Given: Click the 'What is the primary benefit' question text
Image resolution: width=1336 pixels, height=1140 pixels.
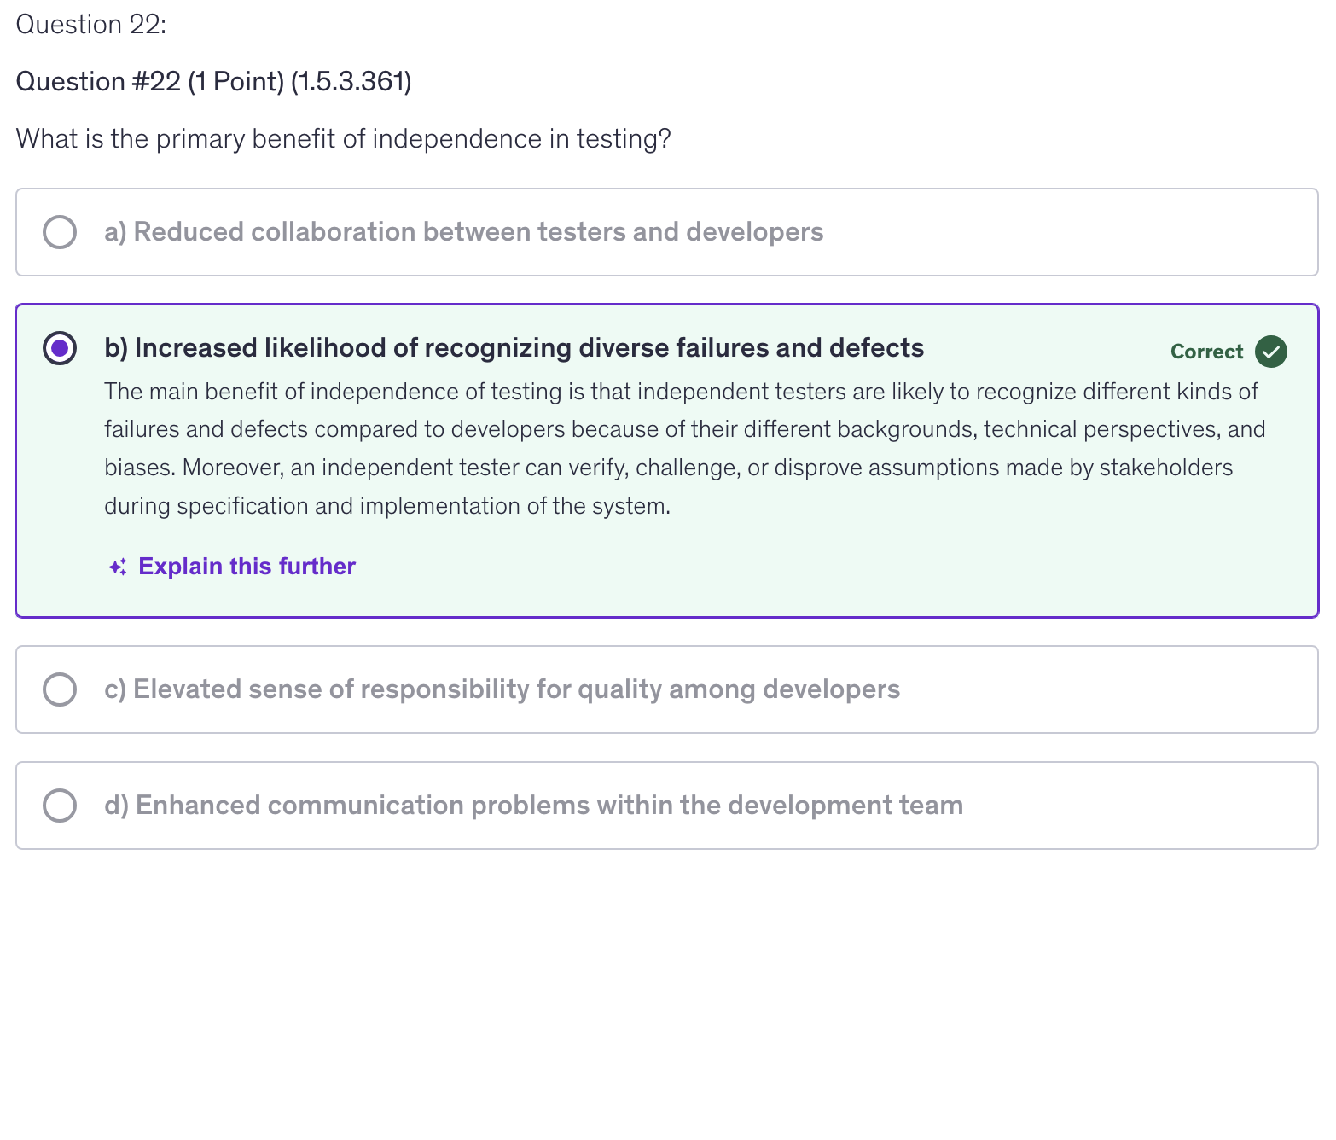Looking at the screenshot, I should pyautogui.click(x=343, y=139).
